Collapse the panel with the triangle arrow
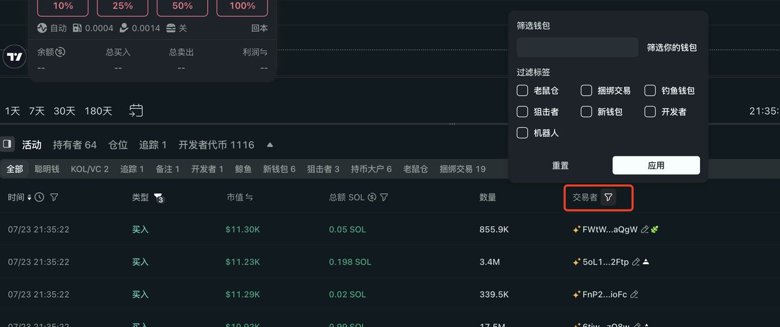The height and width of the screenshot is (327, 780). (x=270, y=145)
